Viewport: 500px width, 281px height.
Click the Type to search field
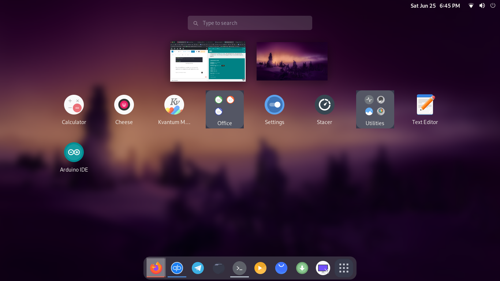[x=250, y=23]
